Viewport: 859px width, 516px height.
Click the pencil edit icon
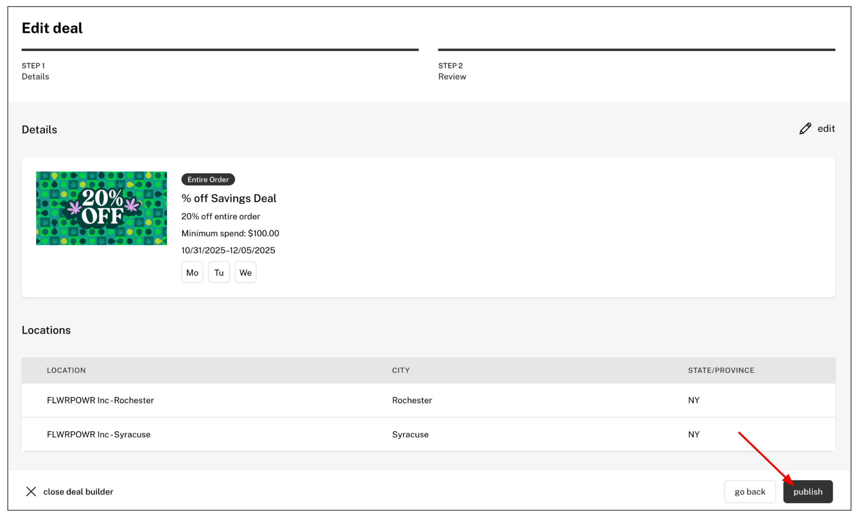pos(805,128)
